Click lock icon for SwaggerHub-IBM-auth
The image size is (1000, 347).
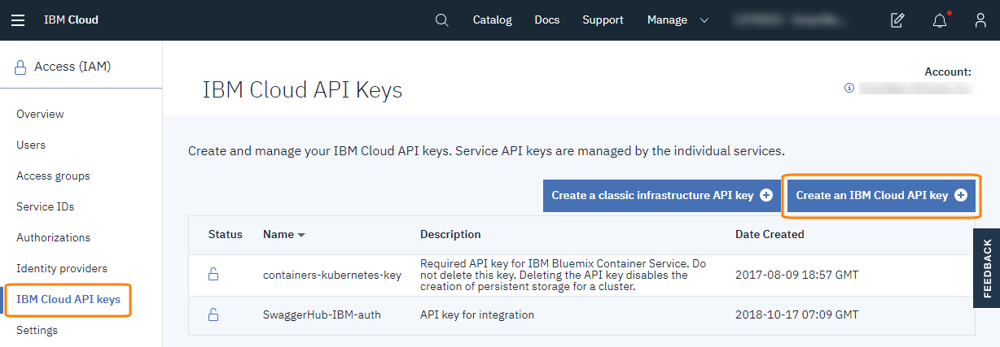click(x=213, y=314)
